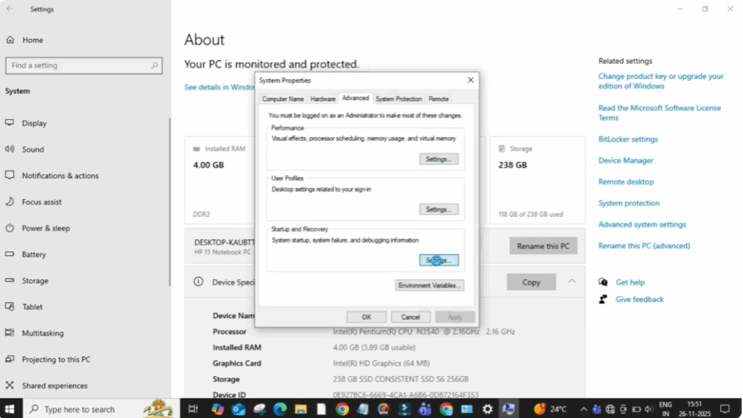Expand hidden icons in the system tray
Viewport: 743px width, 418px height.
click(584, 409)
